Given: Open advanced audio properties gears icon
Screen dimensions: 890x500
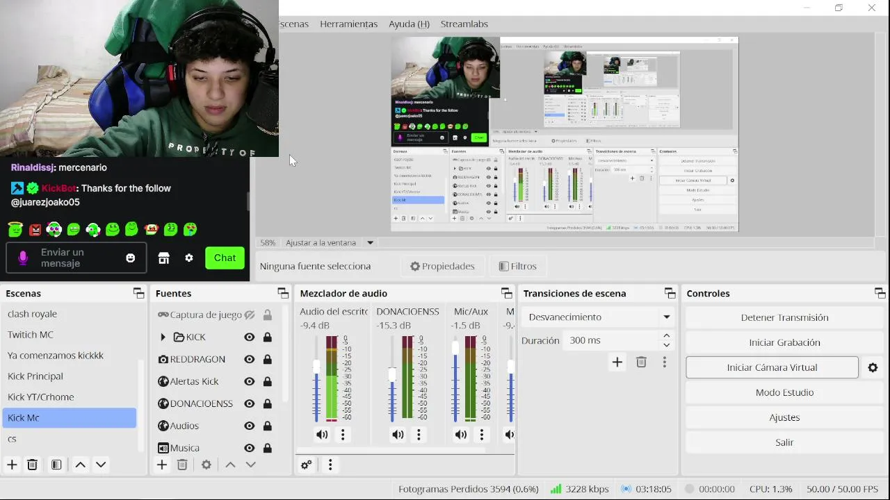Looking at the screenshot, I should click(306, 465).
